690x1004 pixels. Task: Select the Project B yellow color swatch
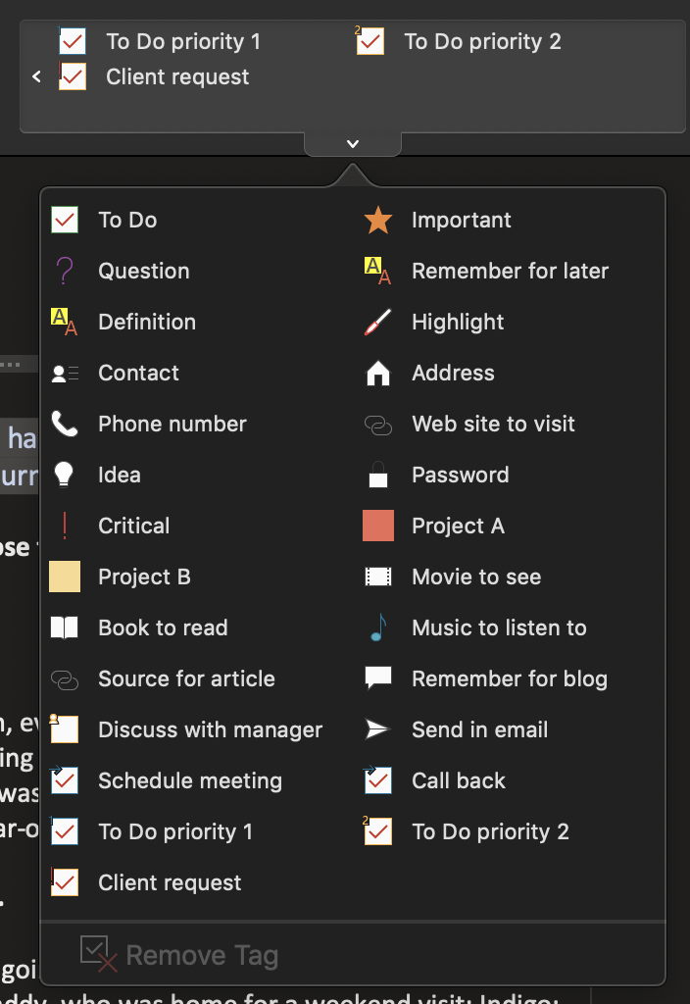point(65,577)
